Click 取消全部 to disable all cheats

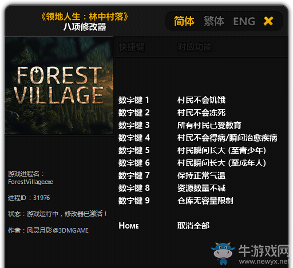(x=193, y=226)
